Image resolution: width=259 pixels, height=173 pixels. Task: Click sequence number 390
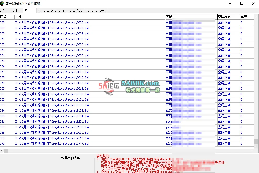pos(2,144)
